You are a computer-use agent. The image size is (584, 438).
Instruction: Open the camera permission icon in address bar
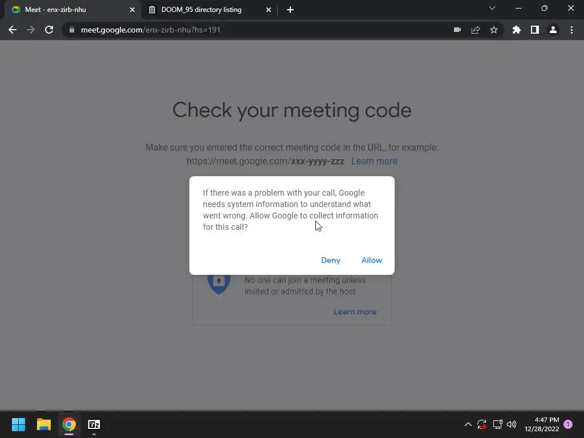click(457, 30)
